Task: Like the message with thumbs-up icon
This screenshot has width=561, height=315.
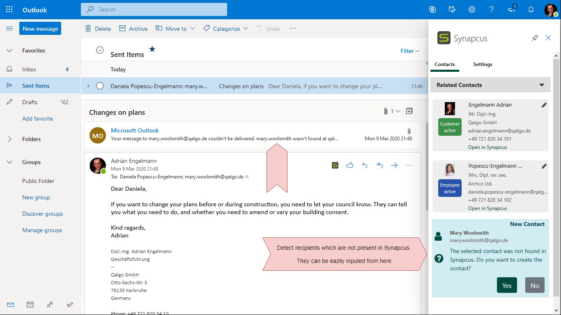Action: click(350, 165)
